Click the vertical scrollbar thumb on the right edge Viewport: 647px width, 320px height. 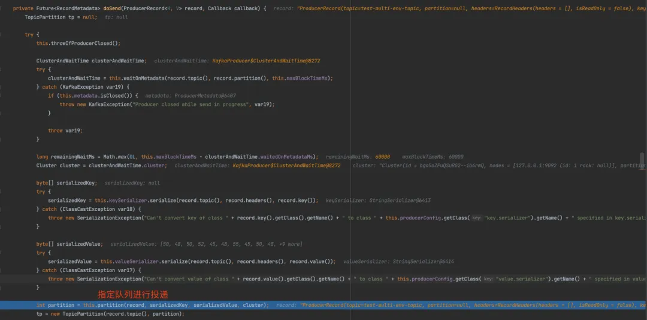643,161
